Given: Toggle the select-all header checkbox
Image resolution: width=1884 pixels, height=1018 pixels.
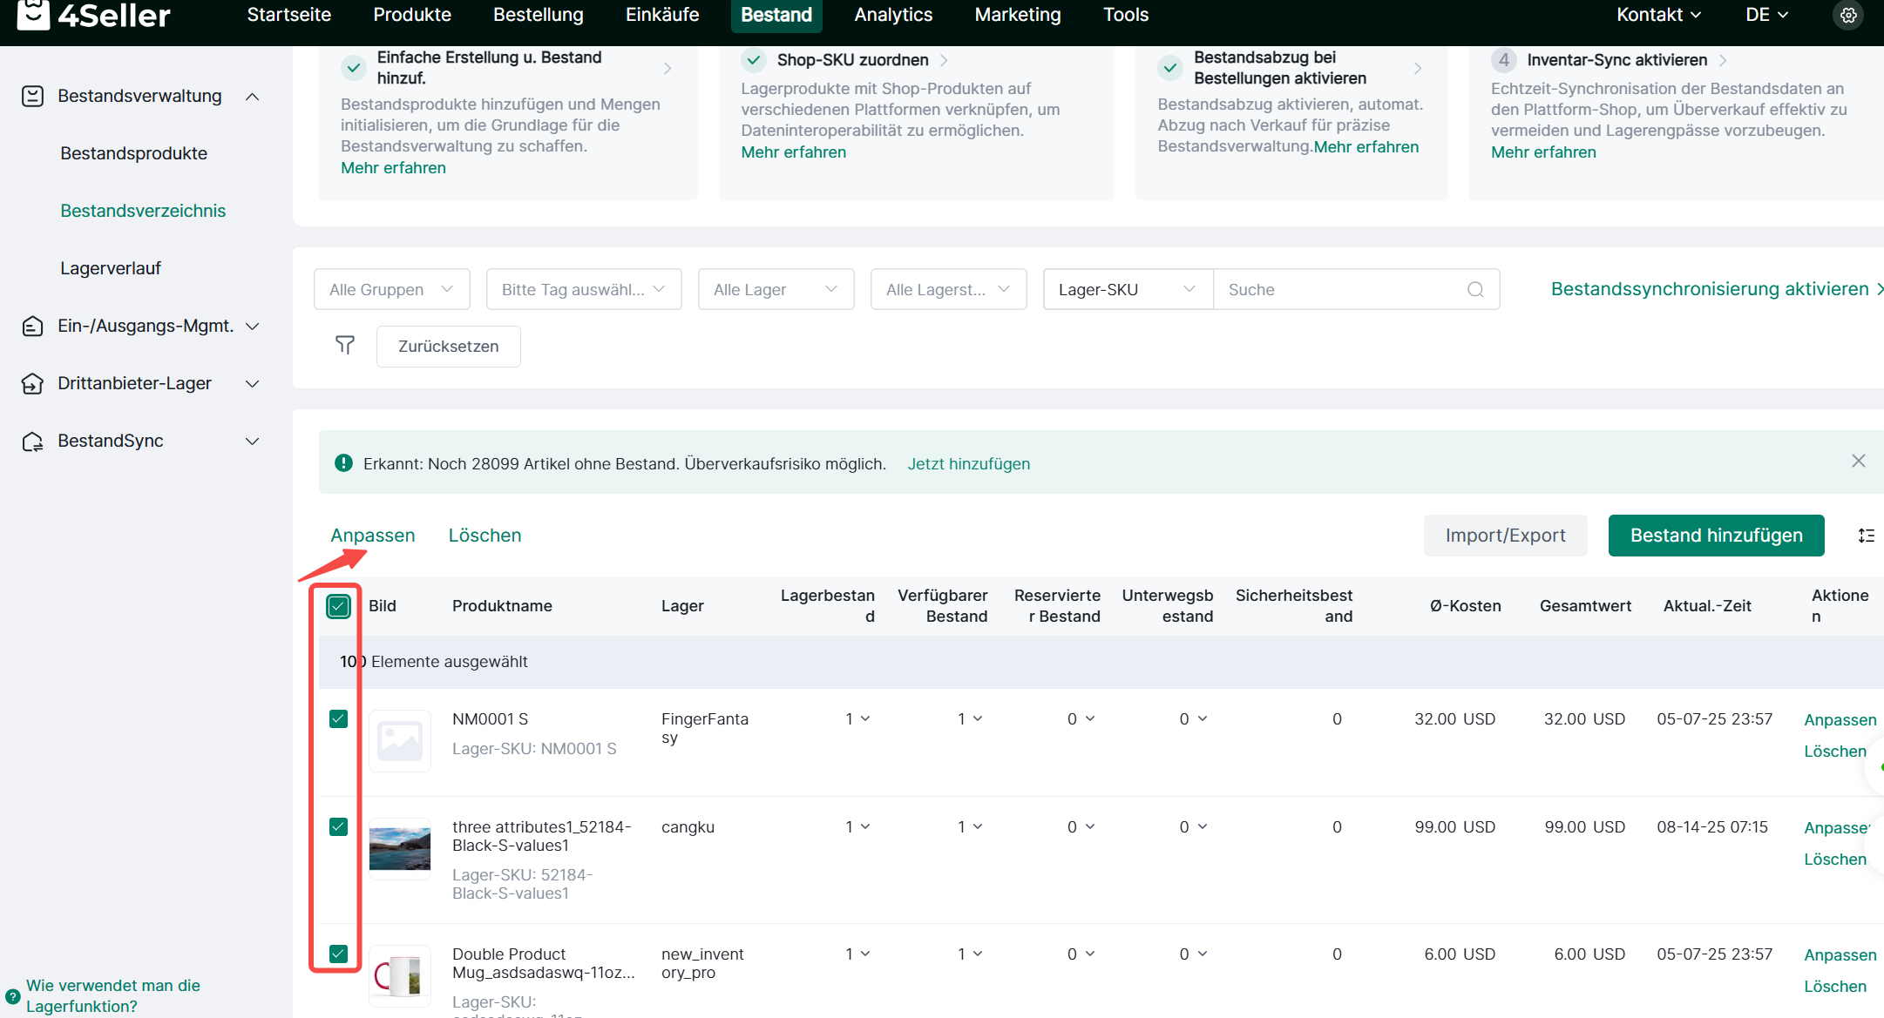Looking at the screenshot, I should tap(338, 606).
